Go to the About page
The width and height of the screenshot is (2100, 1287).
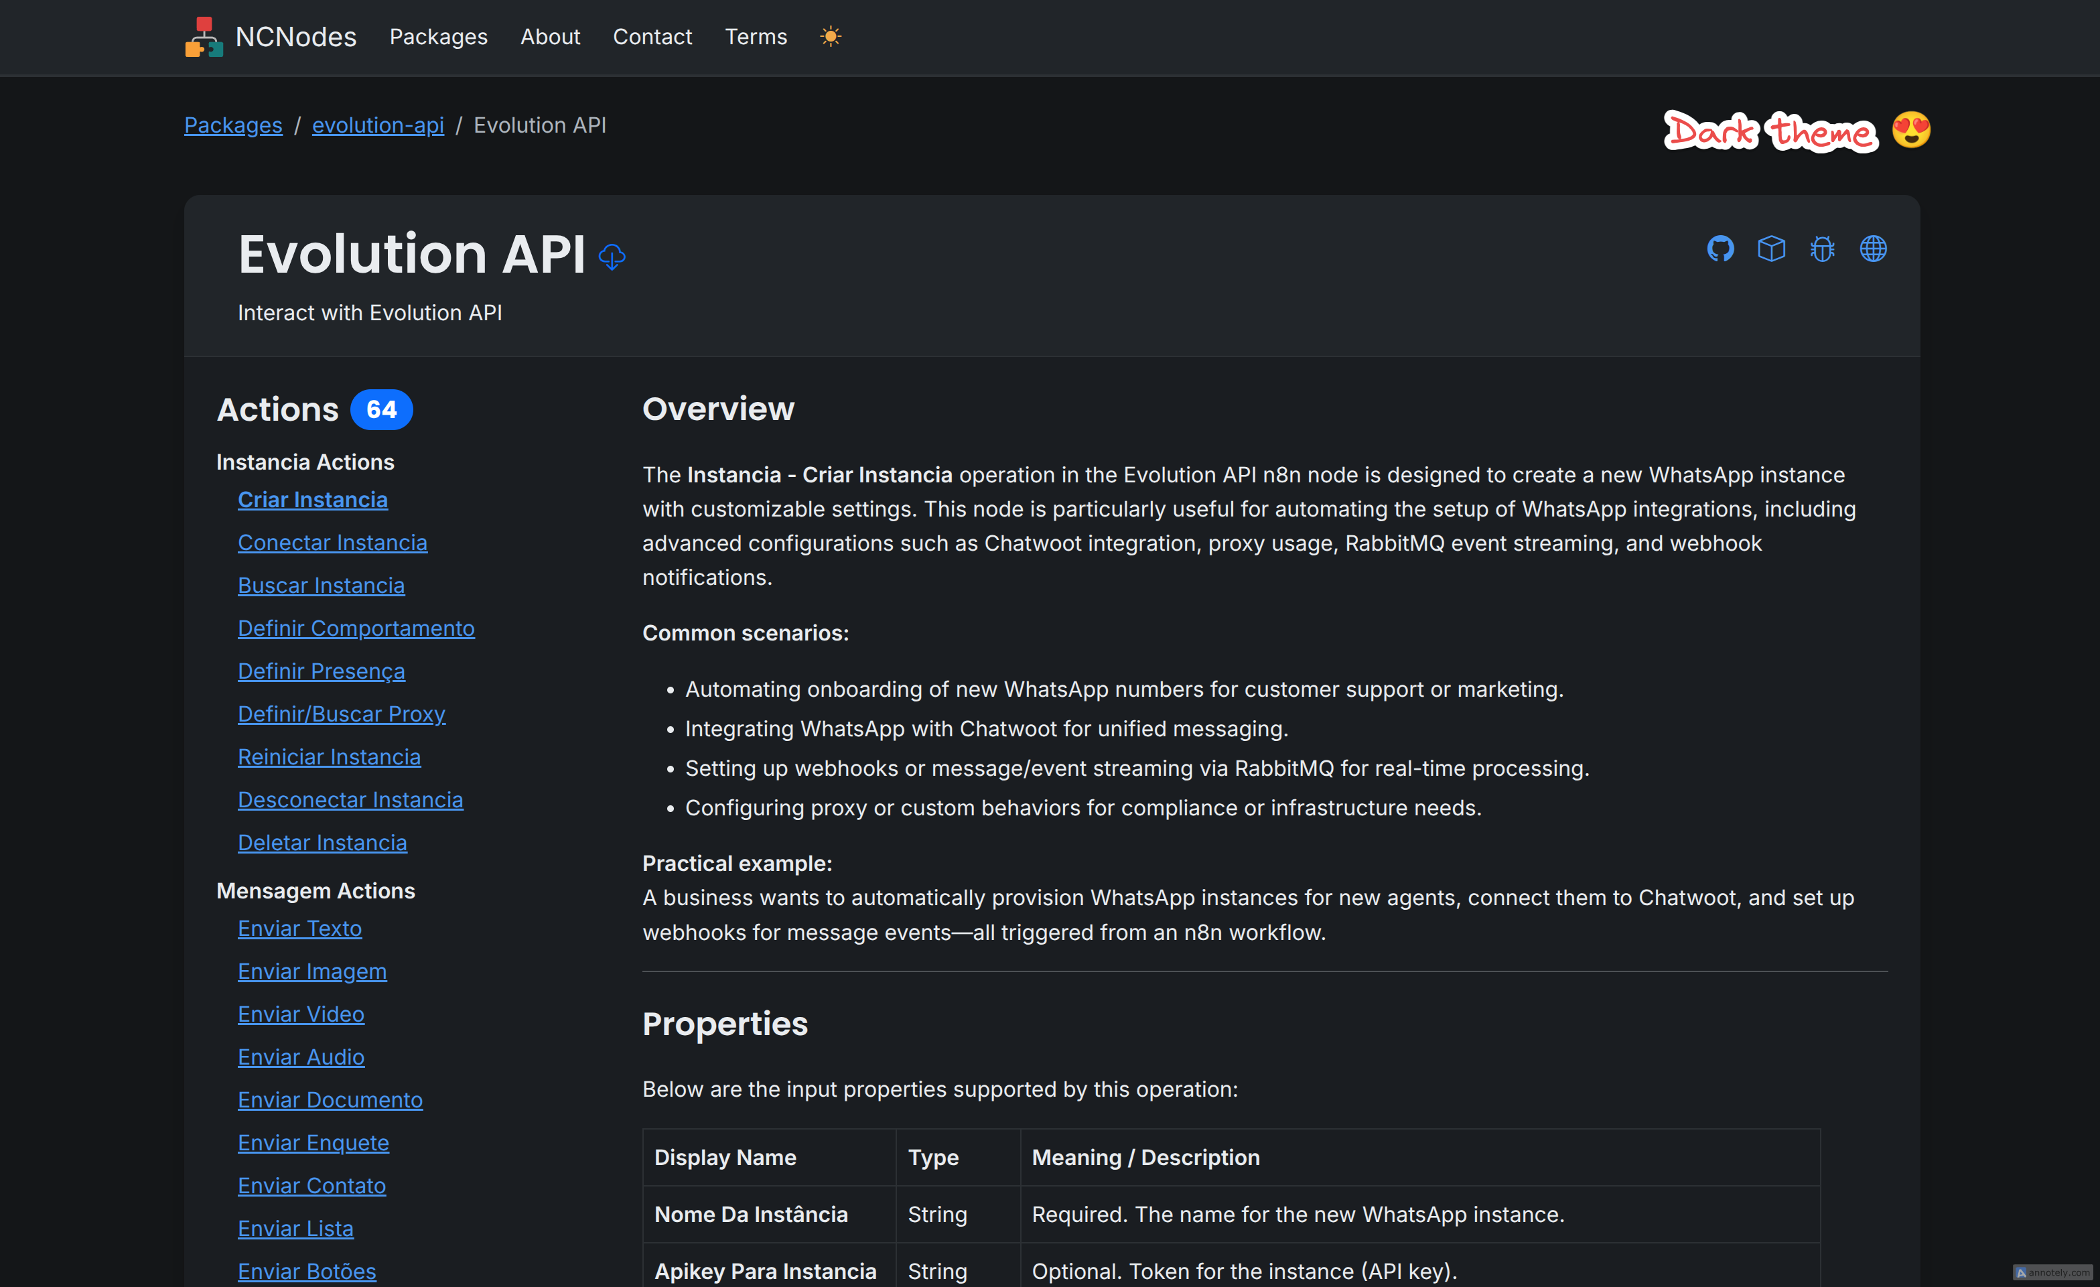[550, 37]
